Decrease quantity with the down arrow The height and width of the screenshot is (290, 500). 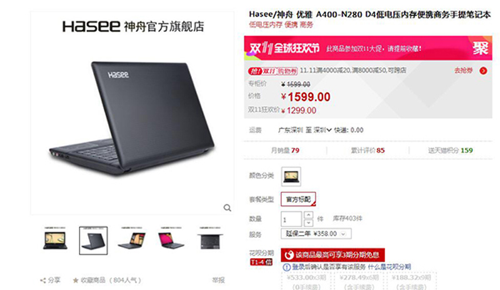pos(308,223)
